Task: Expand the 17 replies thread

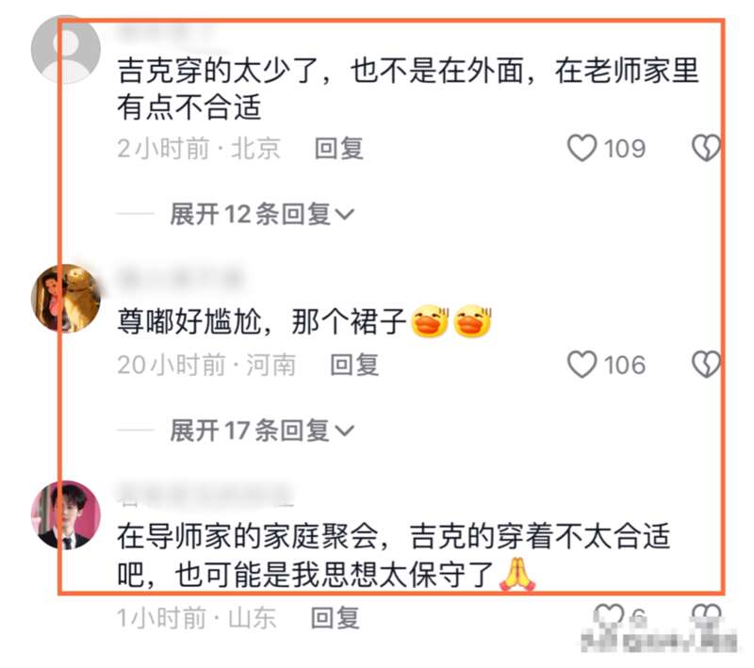Action: click(262, 431)
